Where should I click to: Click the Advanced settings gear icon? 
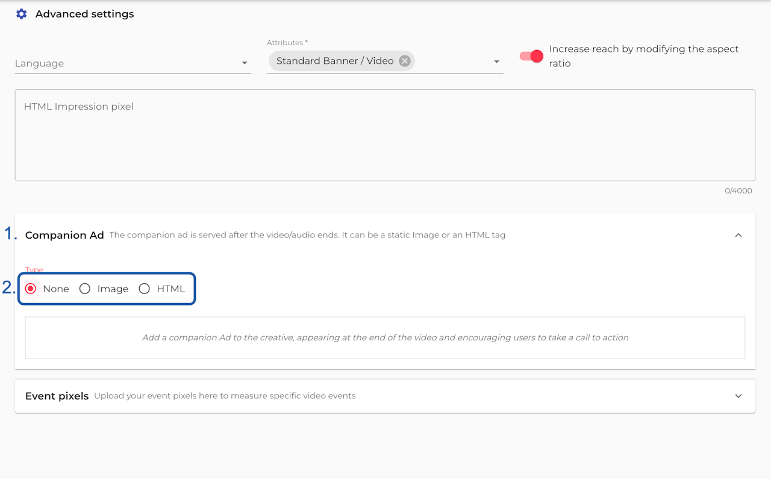(x=21, y=14)
